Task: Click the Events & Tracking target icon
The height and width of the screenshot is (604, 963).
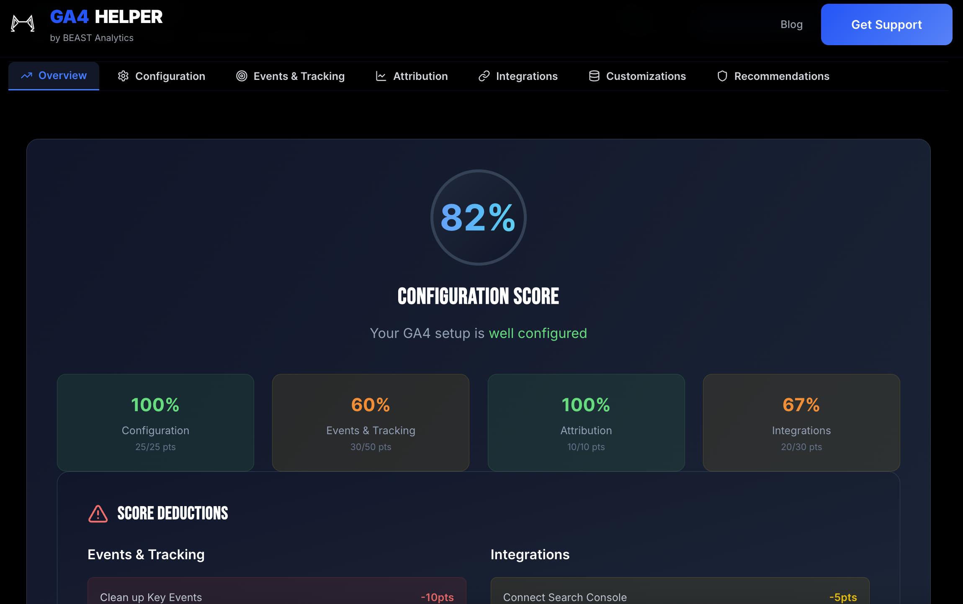Action: [242, 76]
